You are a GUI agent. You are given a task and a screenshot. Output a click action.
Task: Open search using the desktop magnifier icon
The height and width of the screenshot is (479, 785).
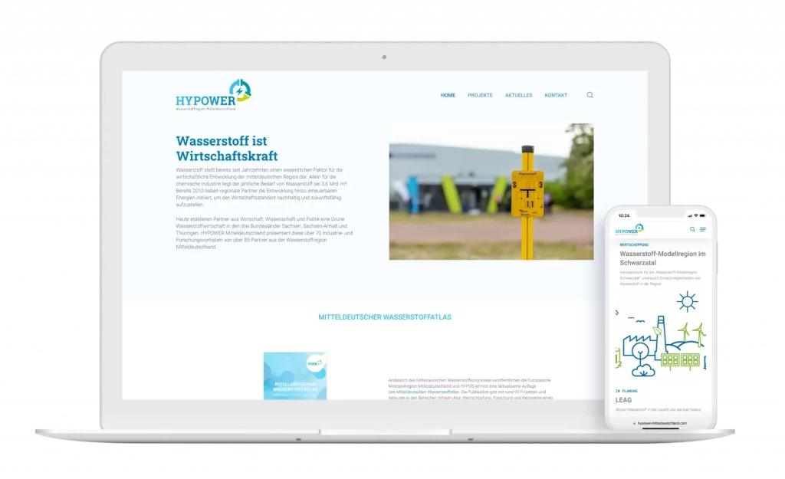[590, 95]
